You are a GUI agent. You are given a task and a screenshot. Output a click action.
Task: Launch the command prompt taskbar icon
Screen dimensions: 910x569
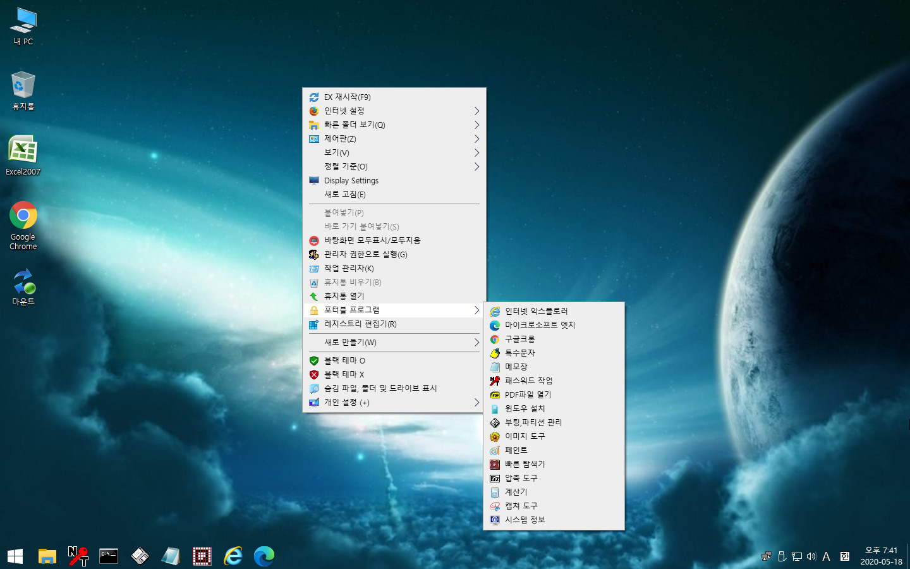pyautogui.click(x=109, y=556)
